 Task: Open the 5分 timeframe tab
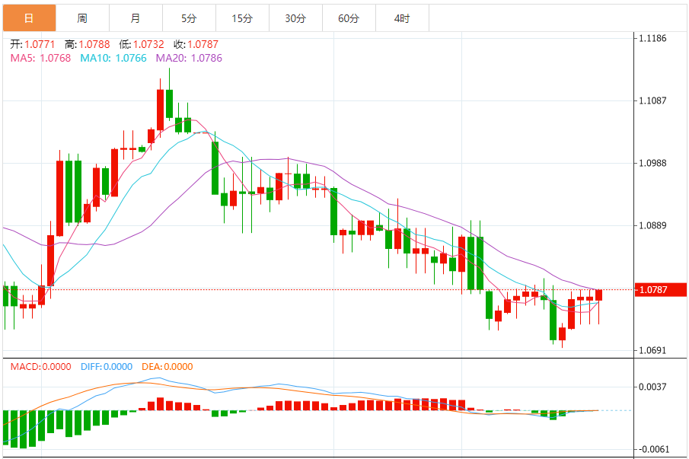pos(189,18)
